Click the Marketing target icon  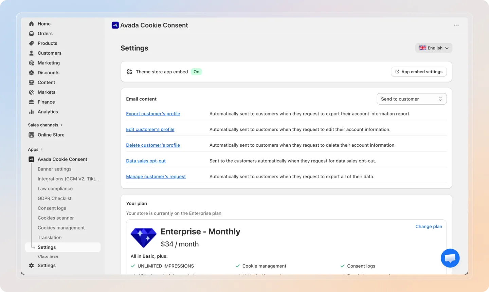[32, 63]
